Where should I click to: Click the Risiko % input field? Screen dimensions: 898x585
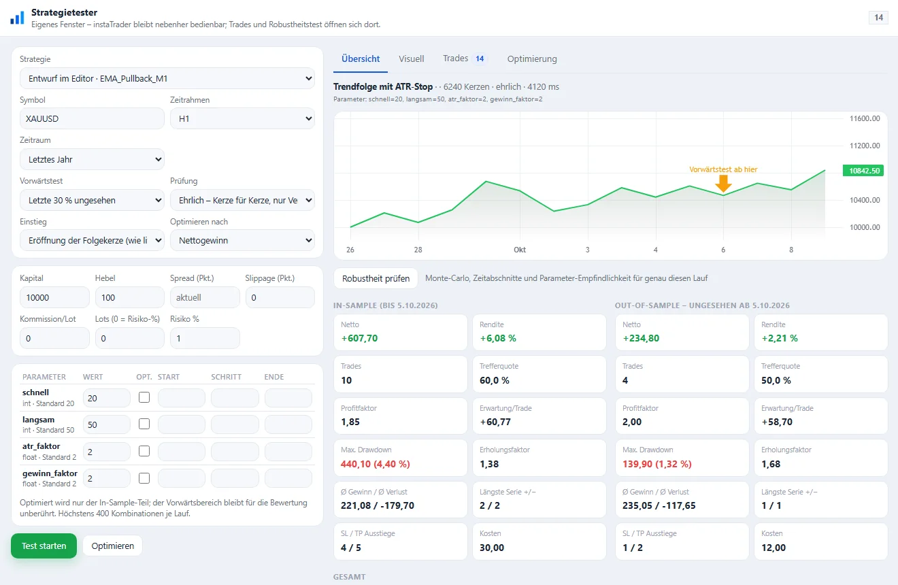point(205,338)
